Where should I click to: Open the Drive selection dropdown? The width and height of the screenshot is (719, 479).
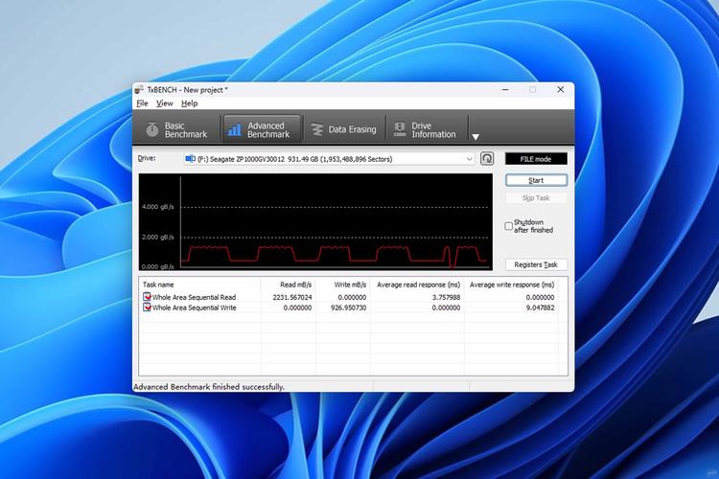[x=328, y=159]
